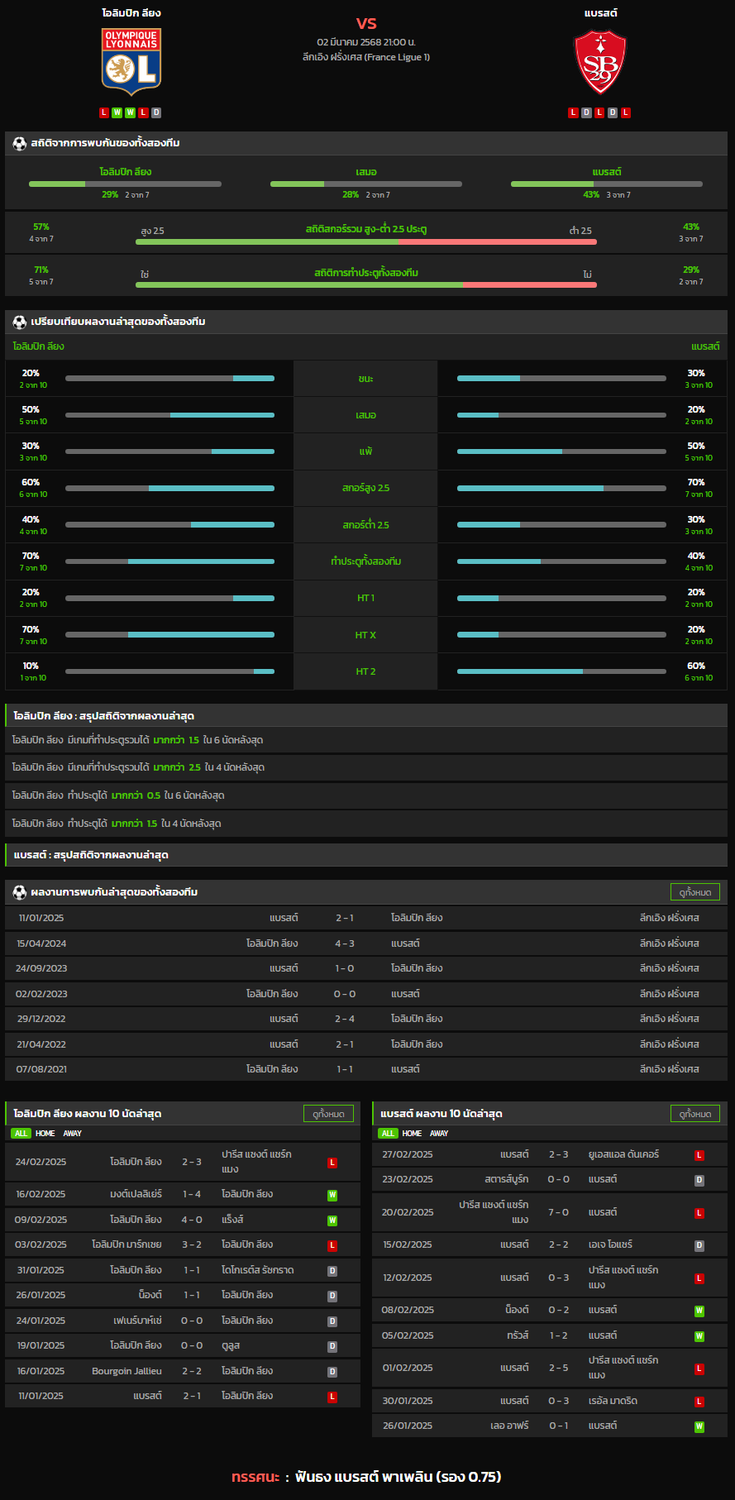Click the โอลิมปิก ลียง team name above the Lyon logo

[x=131, y=13]
